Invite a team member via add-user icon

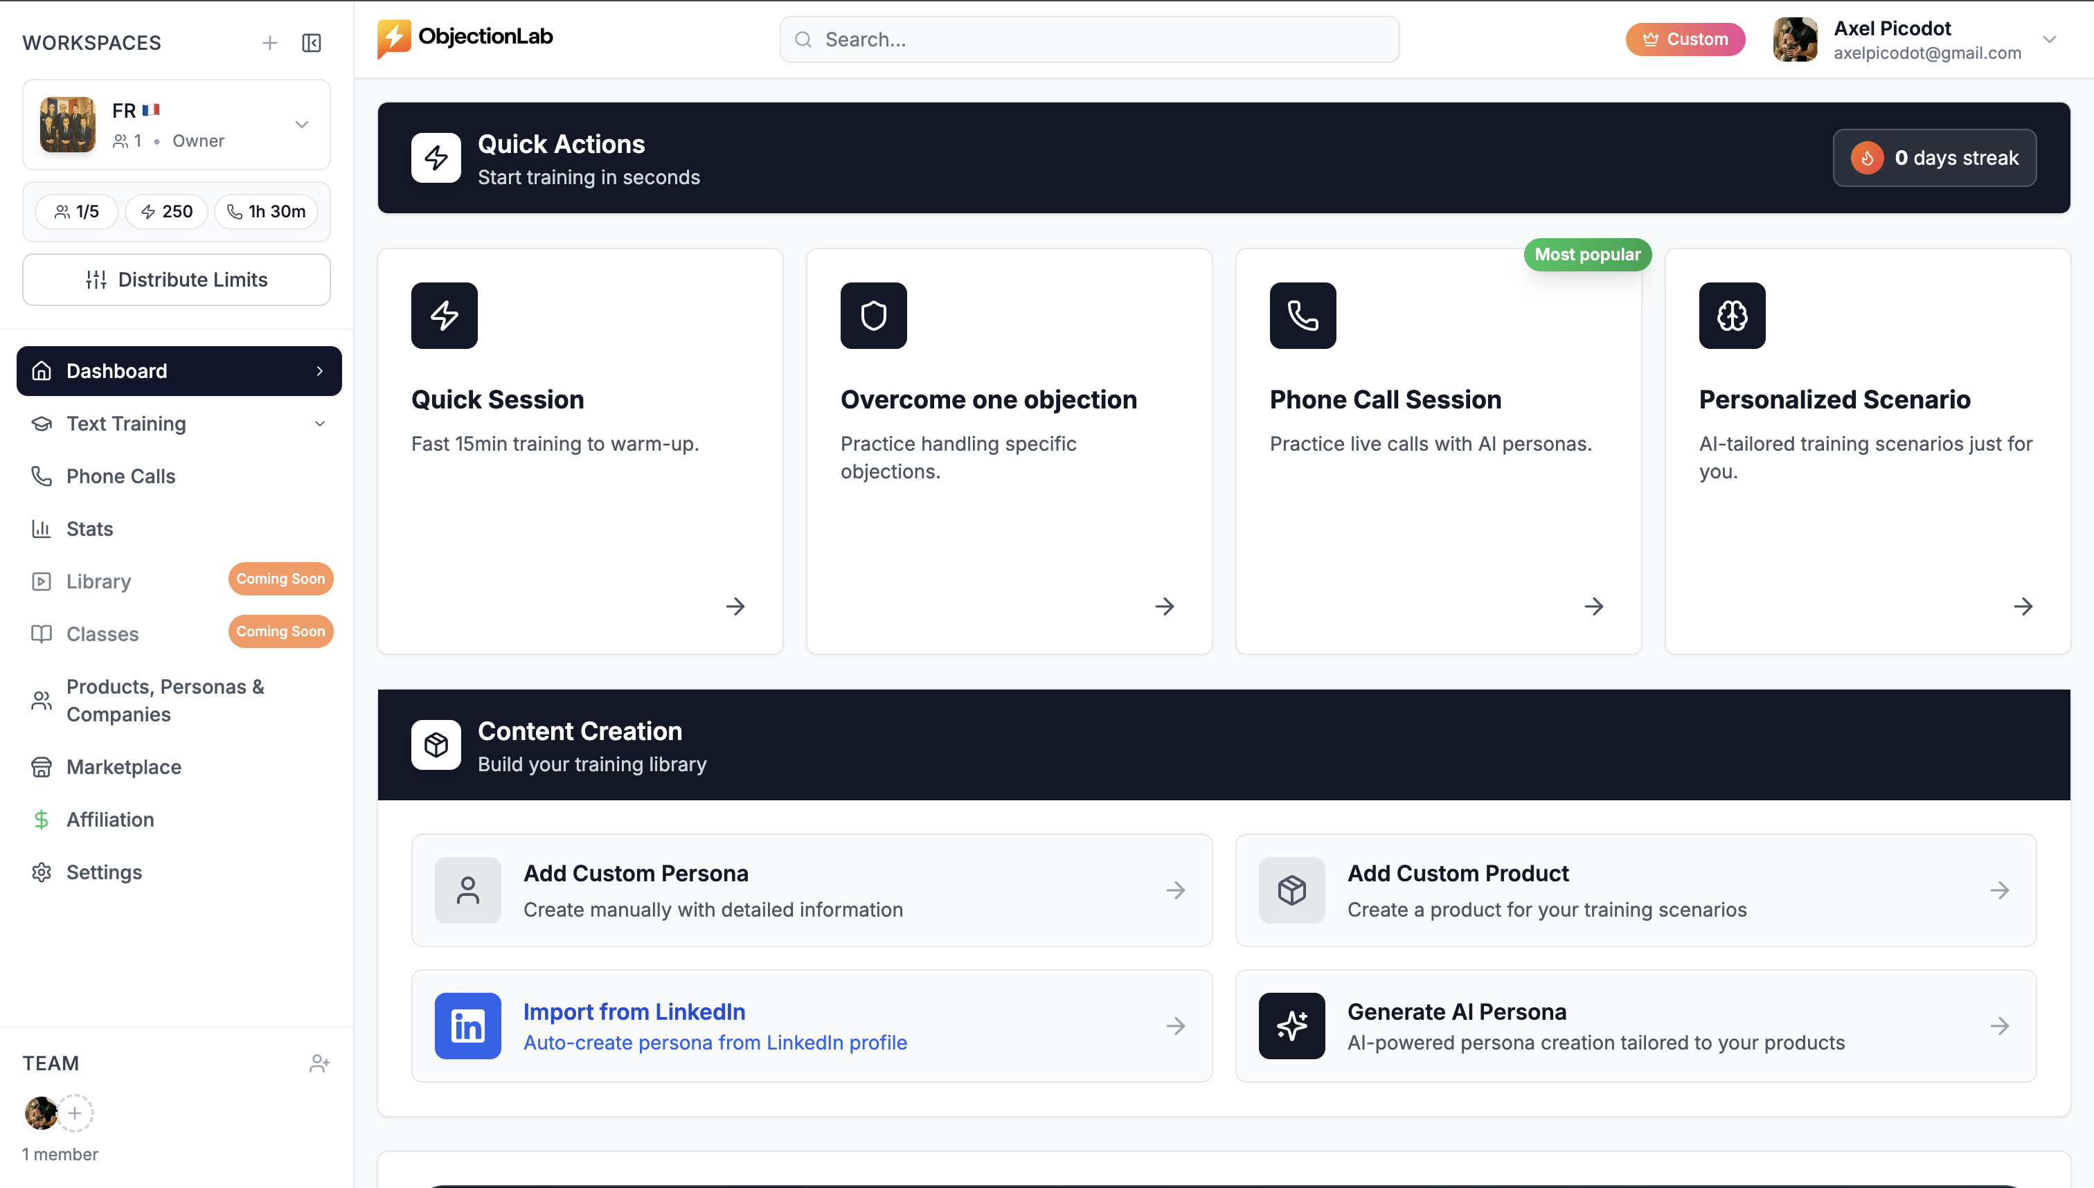(319, 1062)
